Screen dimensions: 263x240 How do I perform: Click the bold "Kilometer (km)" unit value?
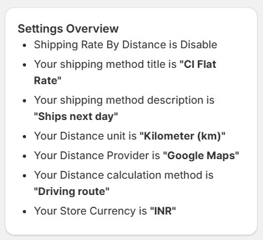(x=182, y=136)
